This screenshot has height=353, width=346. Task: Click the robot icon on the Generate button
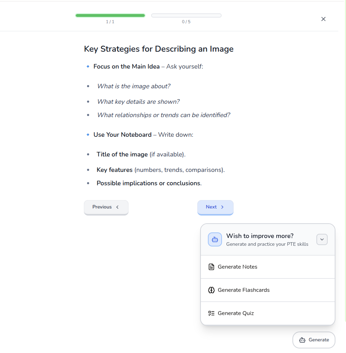click(x=302, y=340)
